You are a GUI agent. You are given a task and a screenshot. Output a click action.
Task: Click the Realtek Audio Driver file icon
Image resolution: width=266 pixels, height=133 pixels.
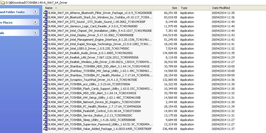point(45,53)
